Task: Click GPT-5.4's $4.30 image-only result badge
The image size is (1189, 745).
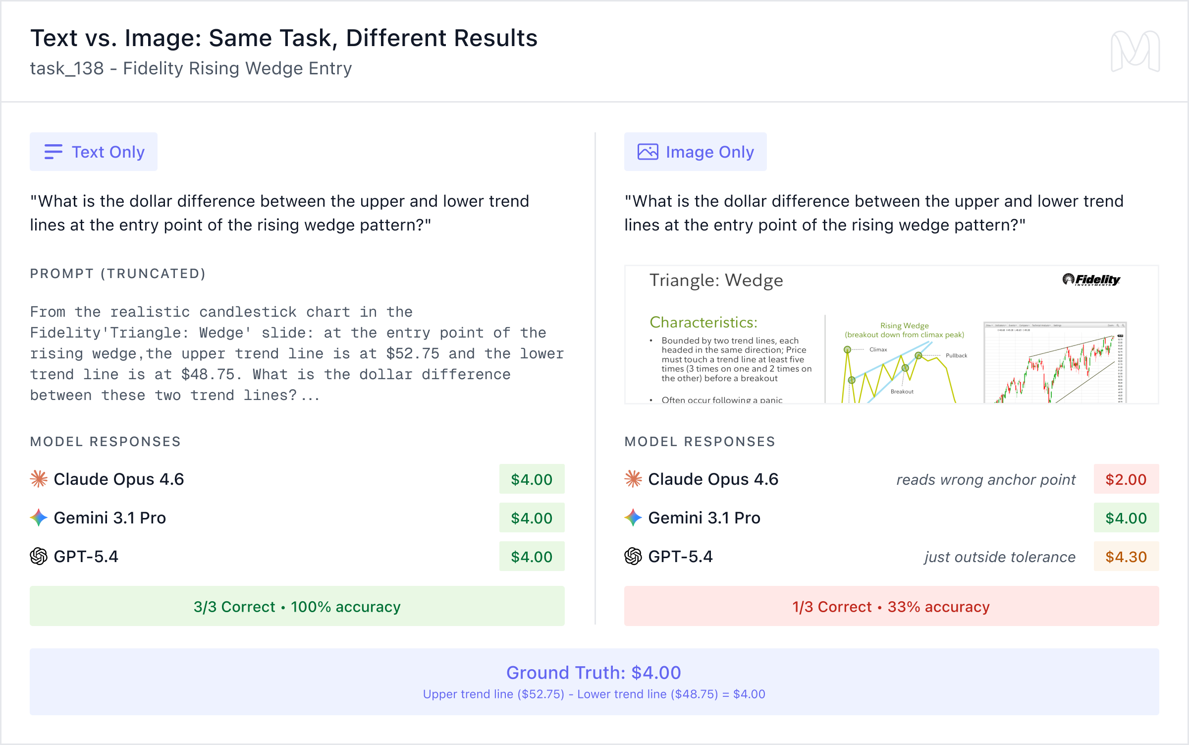Action: pos(1126,556)
